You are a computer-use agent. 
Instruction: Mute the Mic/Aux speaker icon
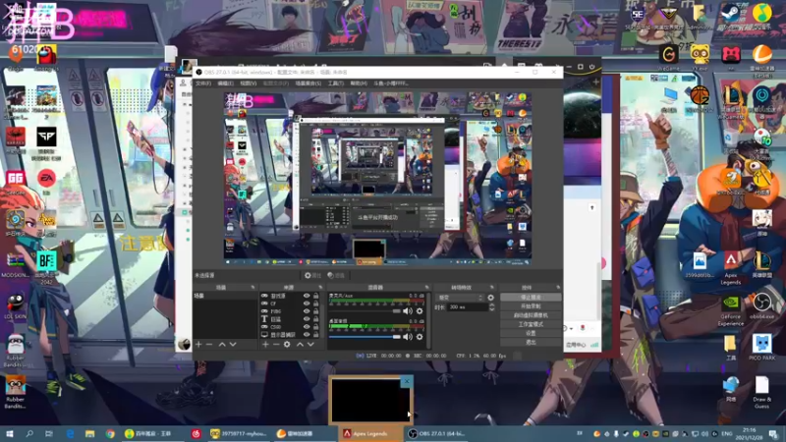pos(408,311)
